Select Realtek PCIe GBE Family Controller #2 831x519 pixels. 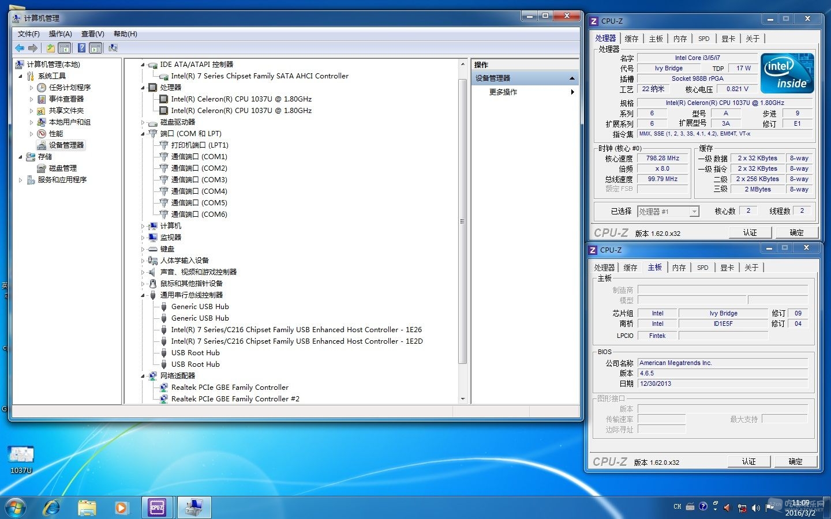235,399
